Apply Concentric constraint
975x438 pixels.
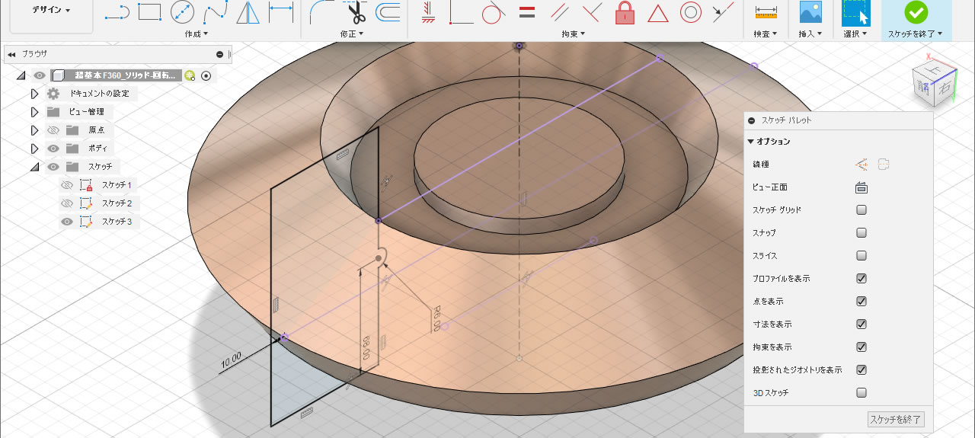691,12
